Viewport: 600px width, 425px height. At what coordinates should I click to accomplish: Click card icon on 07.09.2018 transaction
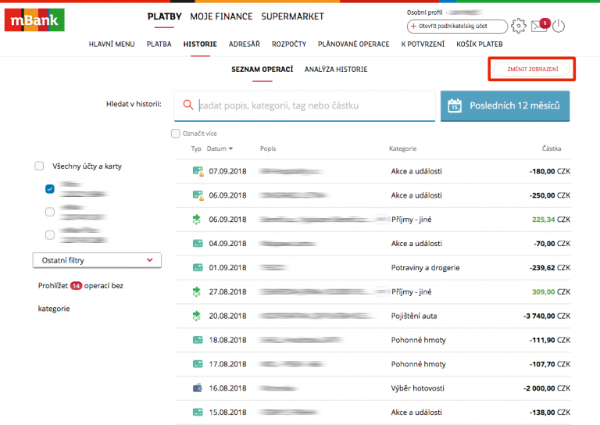197,170
